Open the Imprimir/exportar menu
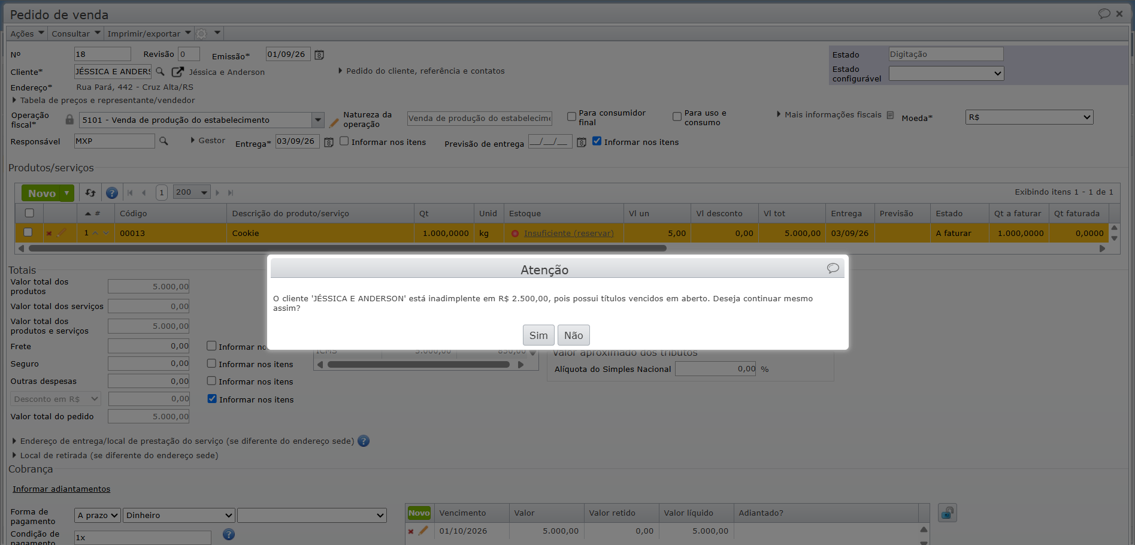The width and height of the screenshot is (1135, 545). pos(149,34)
